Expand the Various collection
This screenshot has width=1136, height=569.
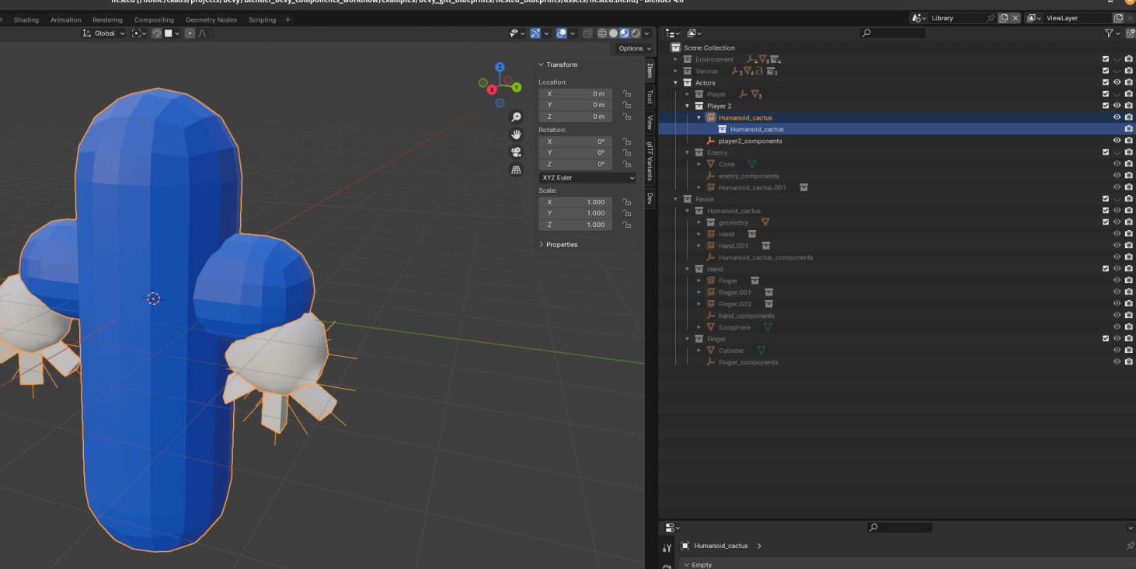pos(676,71)
